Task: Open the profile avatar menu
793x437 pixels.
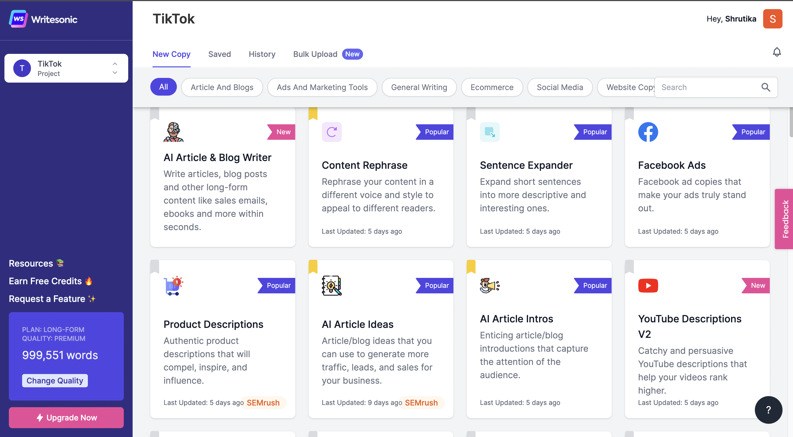Action: tap(773, 19)
